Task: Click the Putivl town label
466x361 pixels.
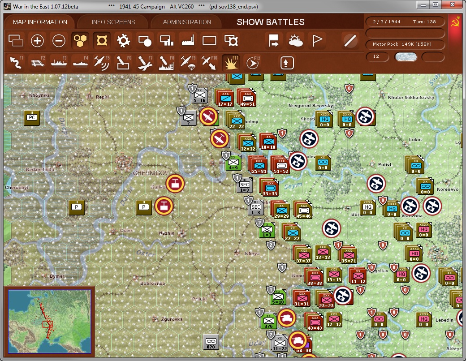Action: (x=384, y=164)
